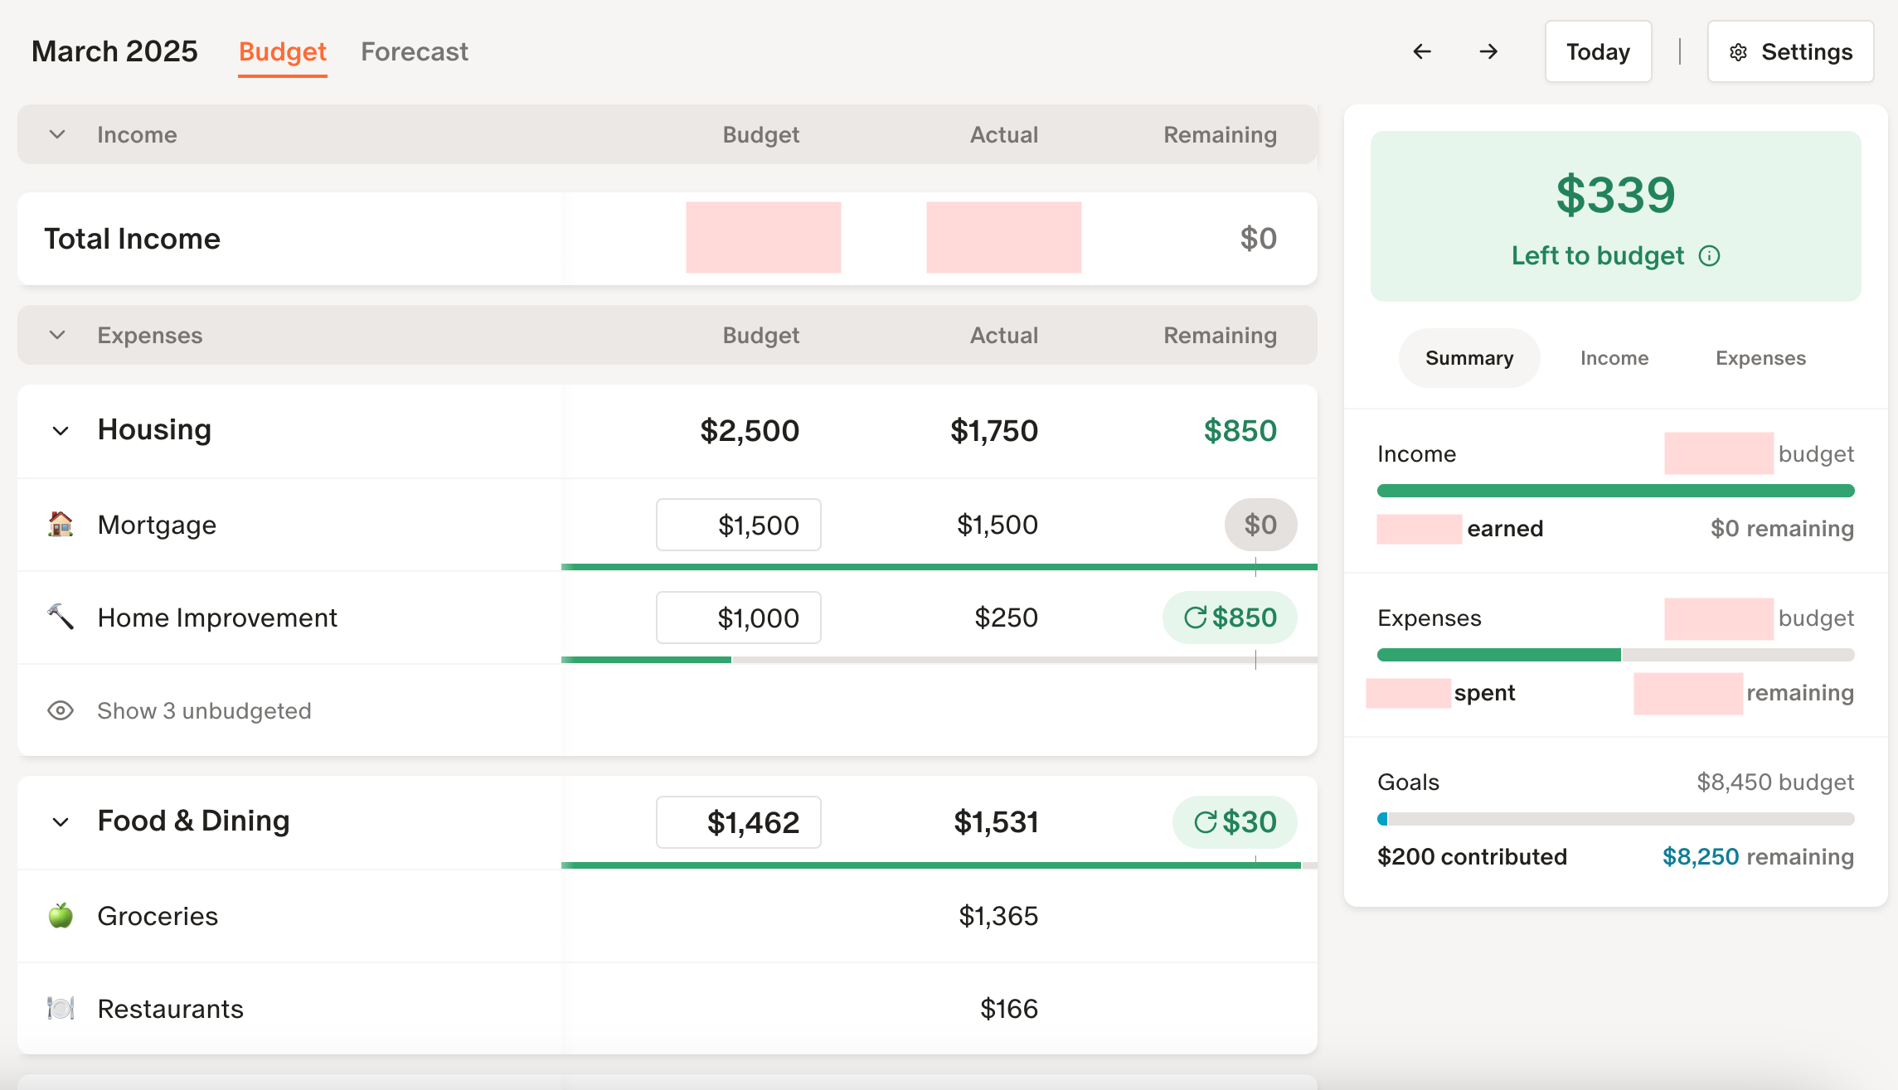Viewport: 1898px width, 1090px height.
Task: Click the Home Improvement hammer icon
Action: pos(59,617)
